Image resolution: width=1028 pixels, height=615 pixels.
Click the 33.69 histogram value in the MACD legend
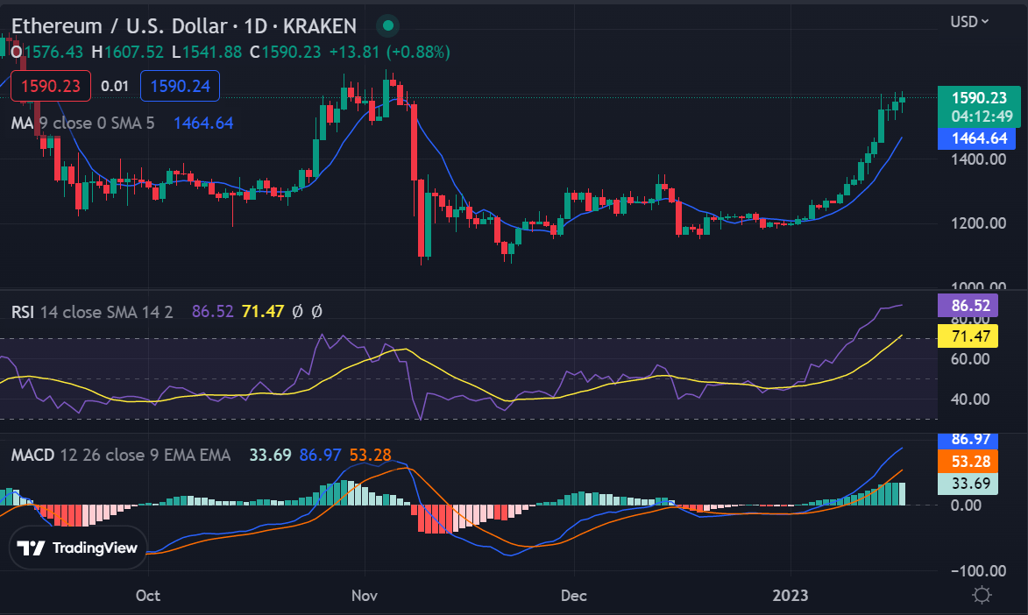pyautogui.click(x=270, y=455)
